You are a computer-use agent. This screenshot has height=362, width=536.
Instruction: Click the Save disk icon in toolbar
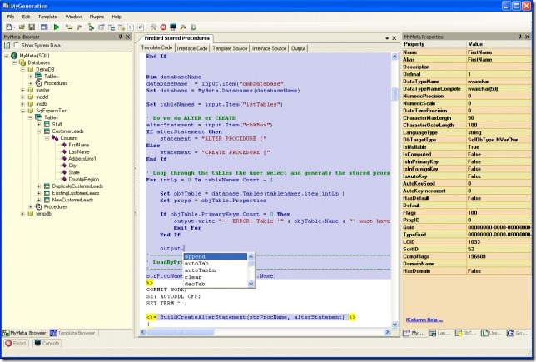point(32,27)
